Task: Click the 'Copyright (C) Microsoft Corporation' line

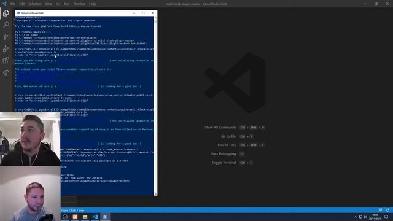Action: (56, 20)
